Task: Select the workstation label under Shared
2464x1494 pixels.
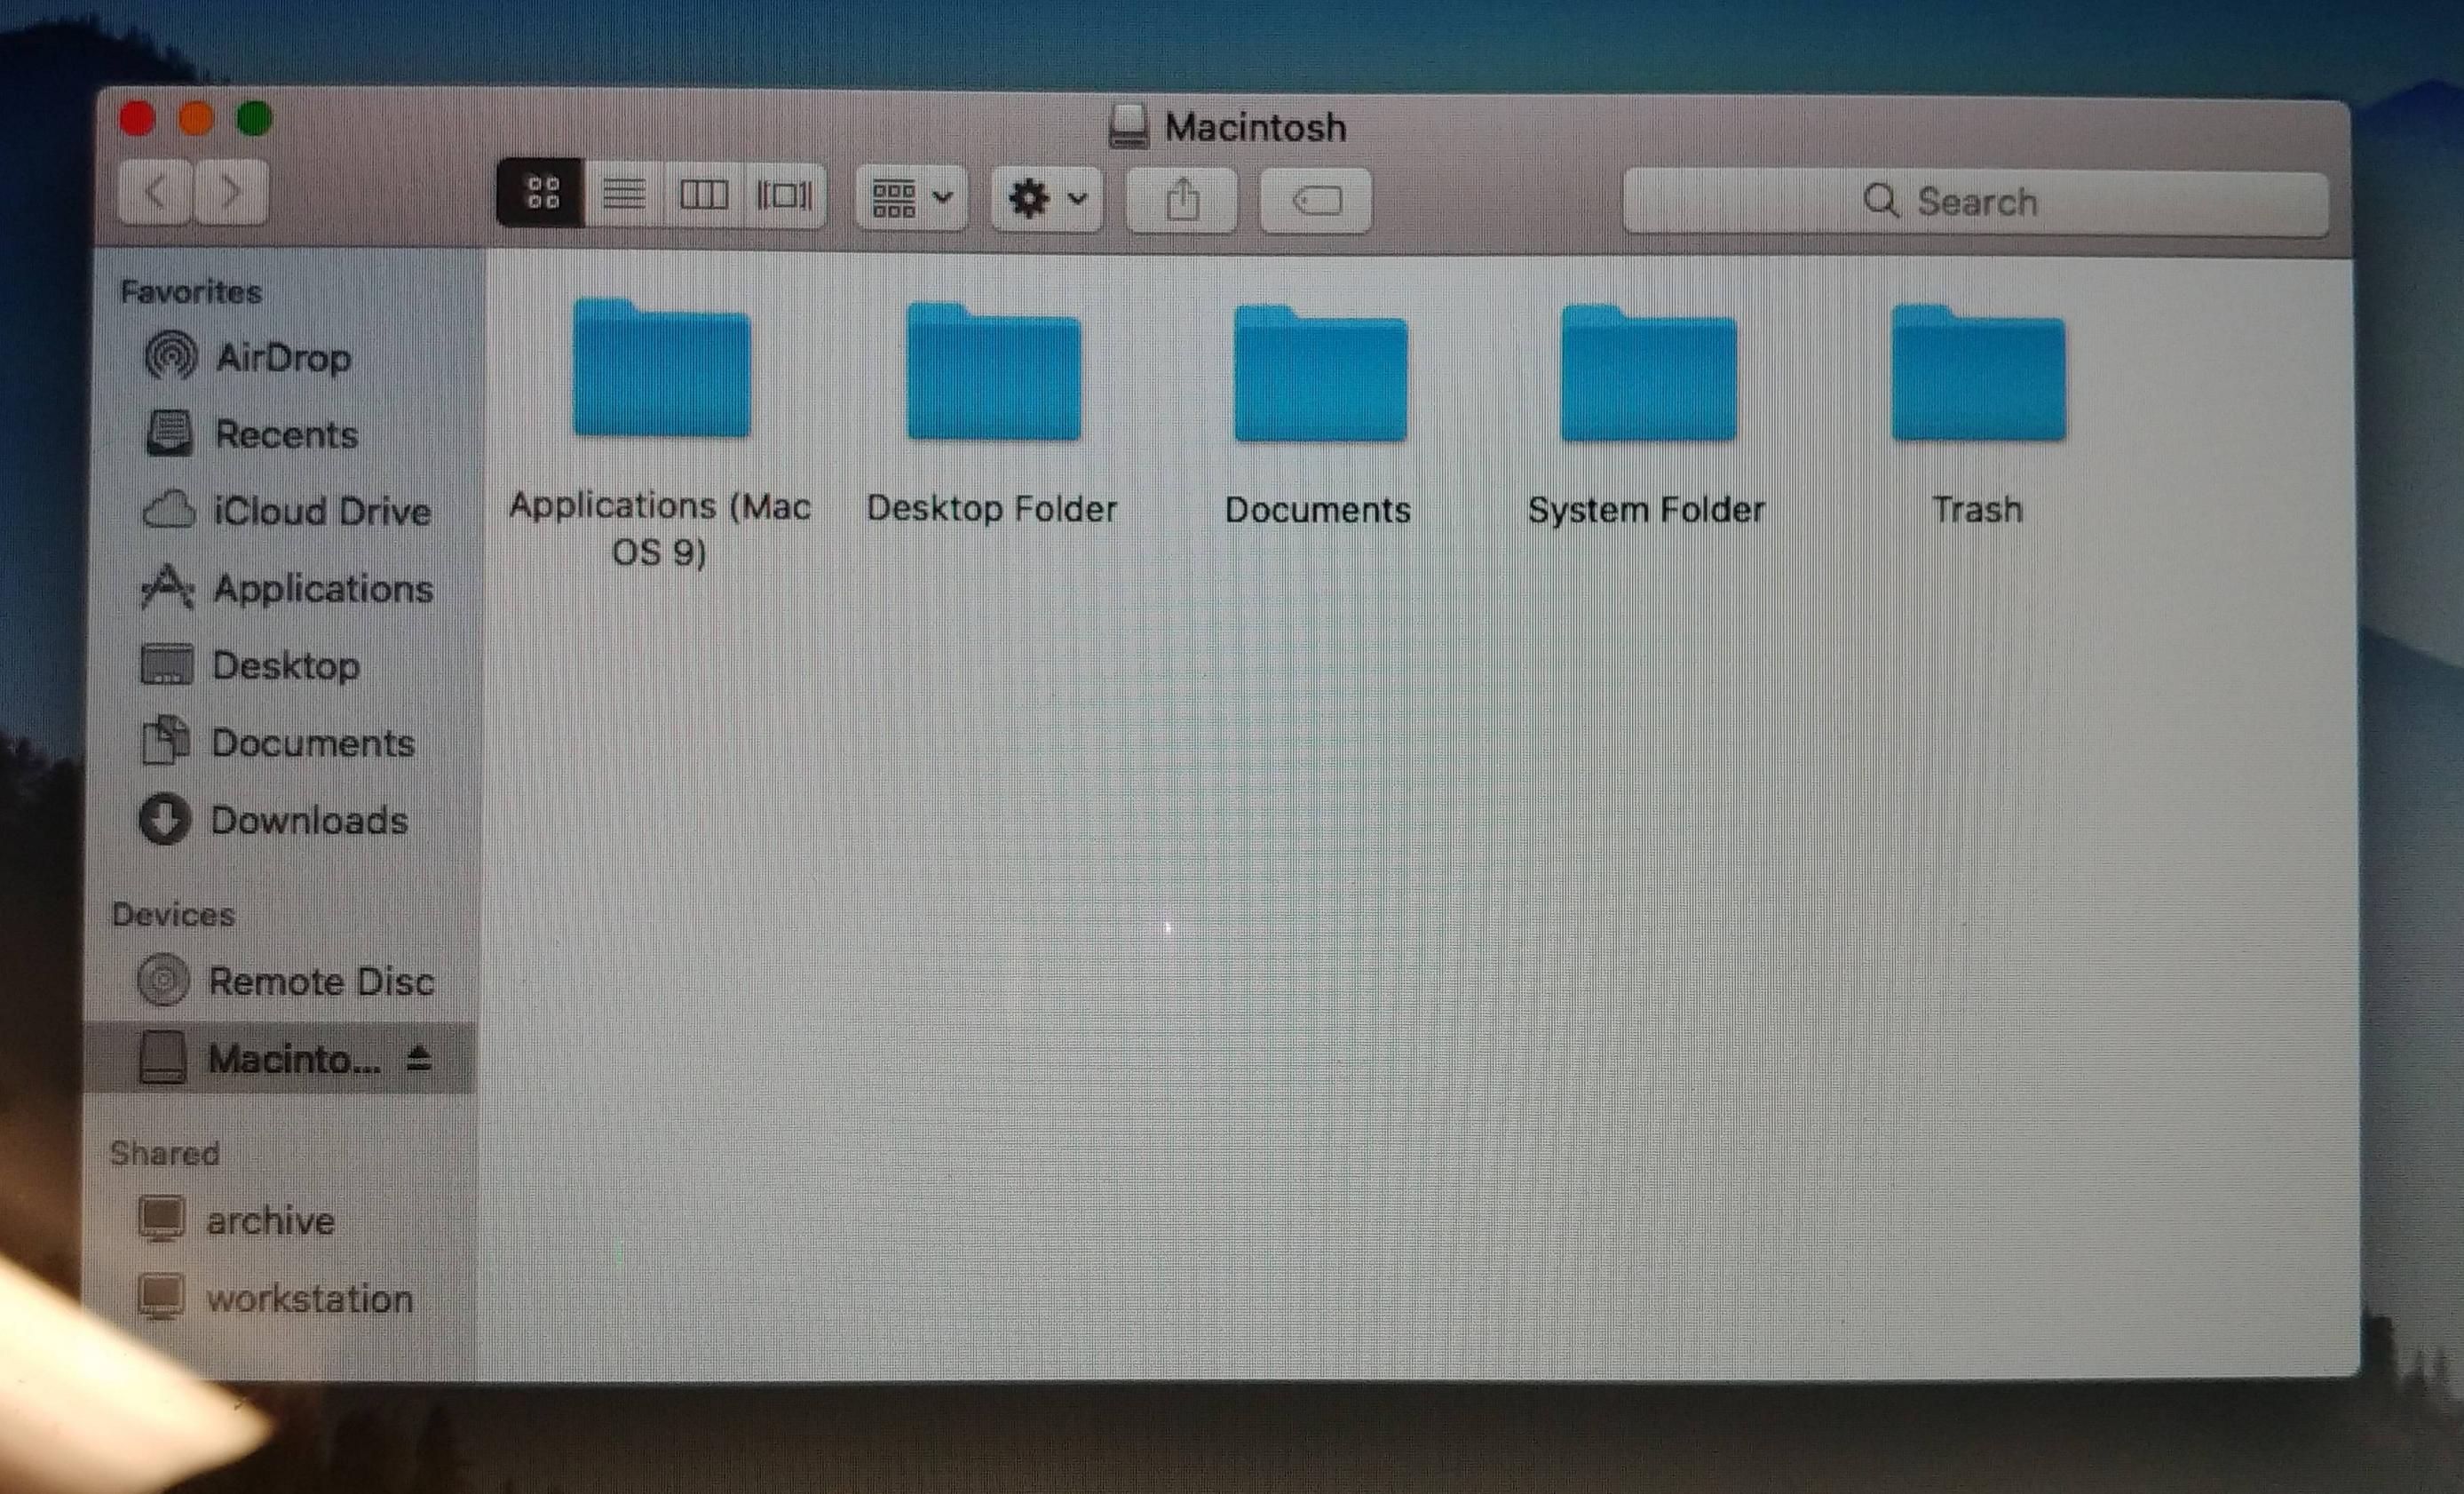Action: 310,1299
